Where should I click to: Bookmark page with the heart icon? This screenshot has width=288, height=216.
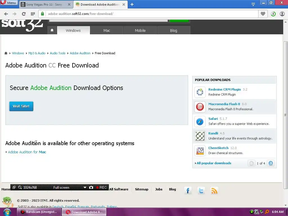tap(263, 14)
